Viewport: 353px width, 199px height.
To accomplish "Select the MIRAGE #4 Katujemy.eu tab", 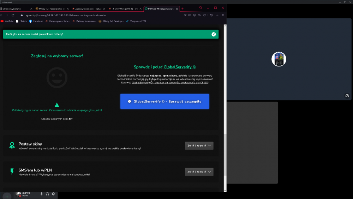I will tap(161, 9).
